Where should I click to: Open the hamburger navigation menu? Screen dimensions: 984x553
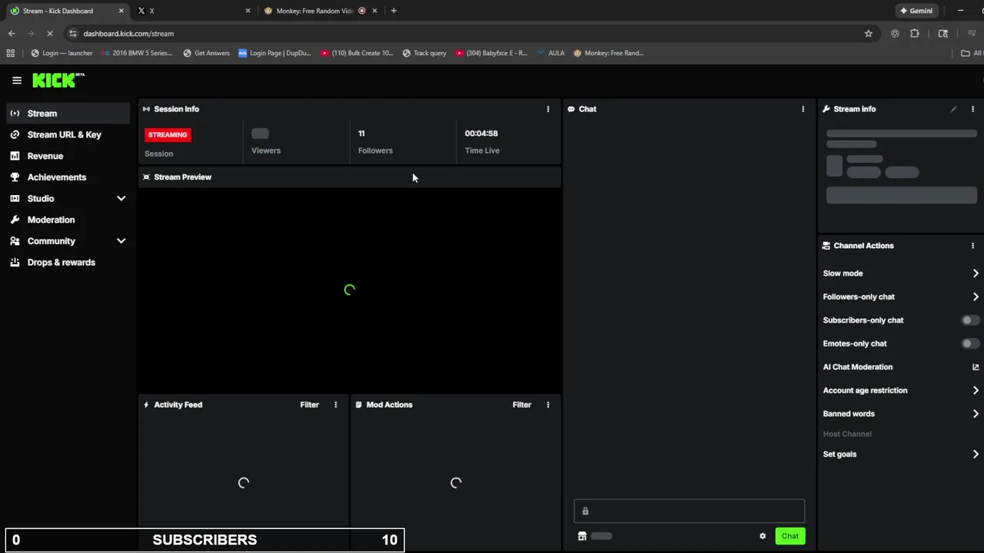(17, 80)
